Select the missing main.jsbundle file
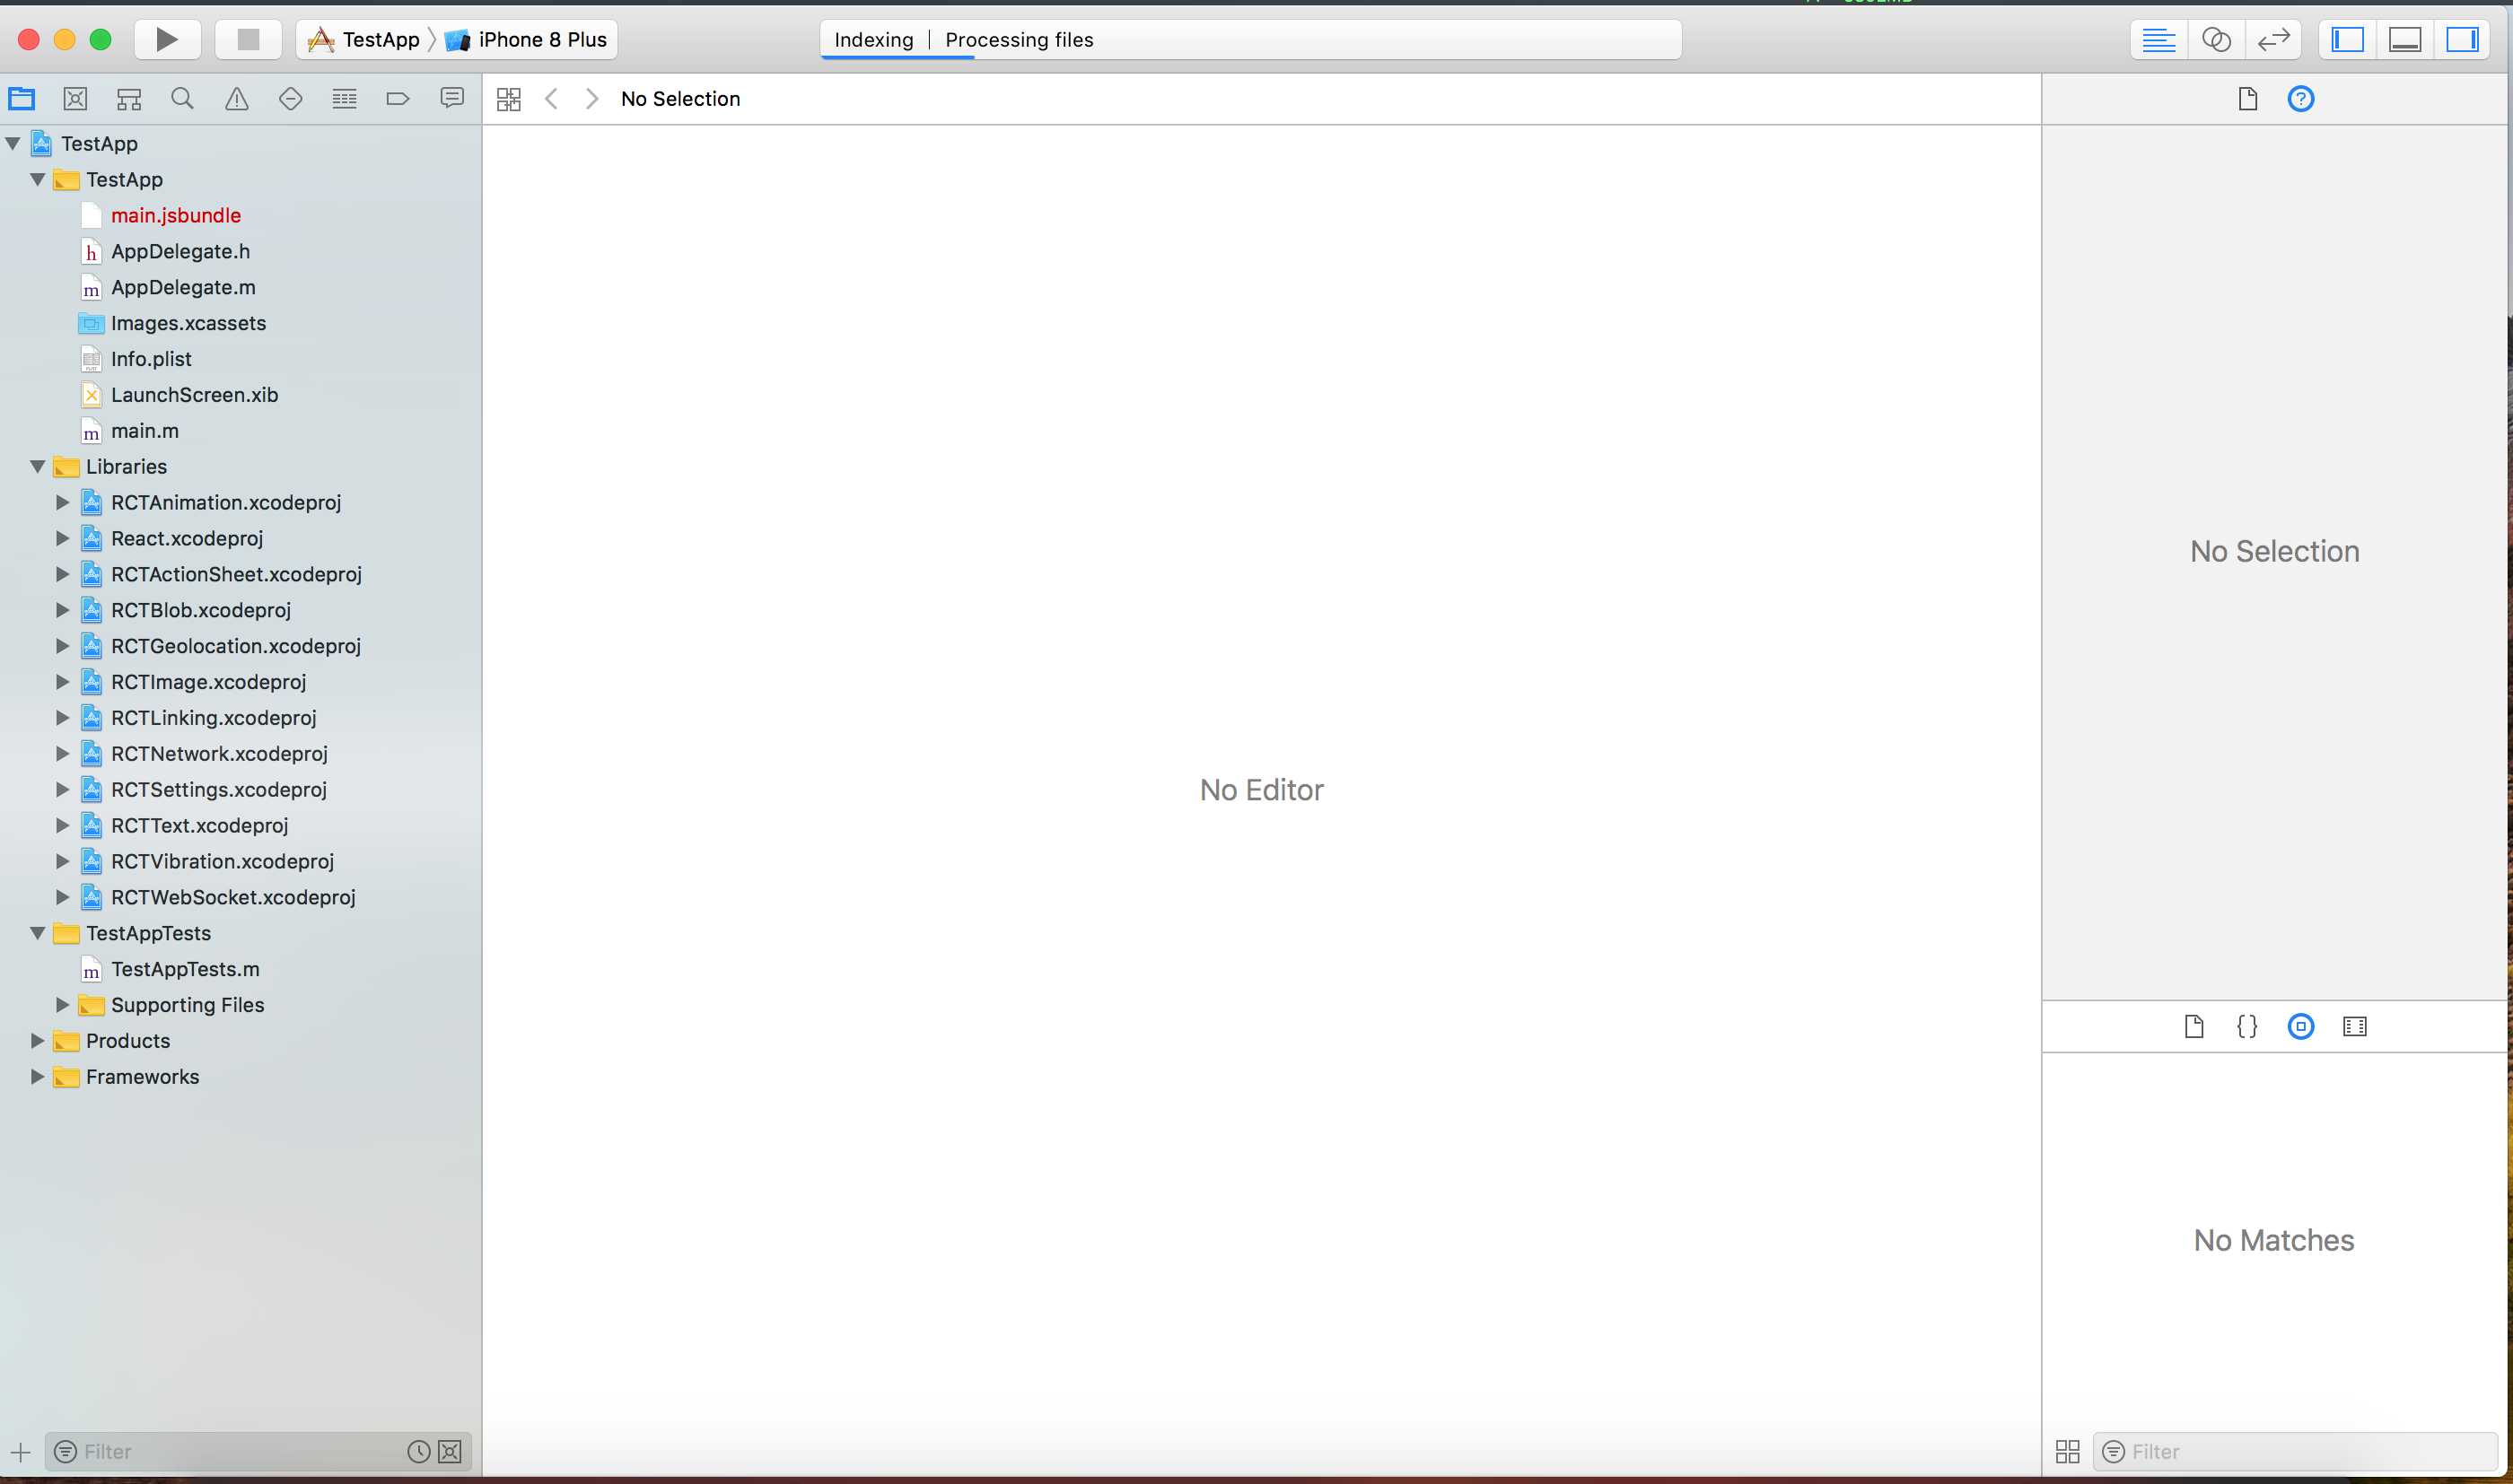Image resolution: width=2513 pixels, height=1484 pixels. [176, 215]
